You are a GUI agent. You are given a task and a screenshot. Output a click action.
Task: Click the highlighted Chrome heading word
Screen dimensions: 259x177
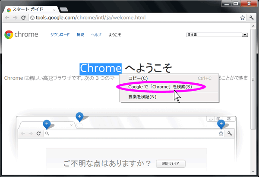[101, 69]
